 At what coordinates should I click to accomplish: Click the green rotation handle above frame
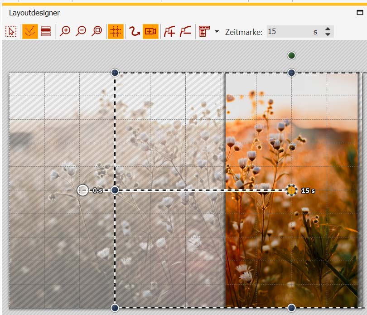click(292, 55)
